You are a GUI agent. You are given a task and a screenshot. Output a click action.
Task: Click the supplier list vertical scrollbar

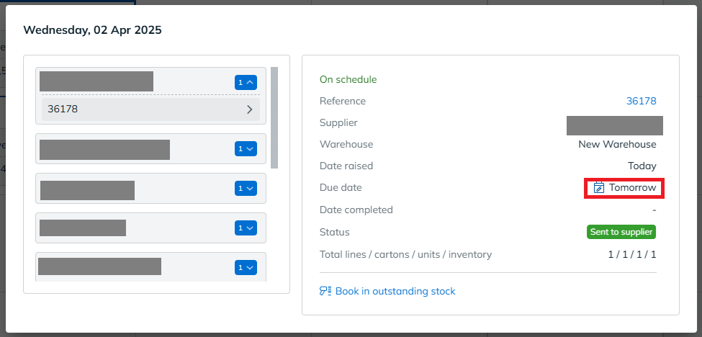pos(274,117)
